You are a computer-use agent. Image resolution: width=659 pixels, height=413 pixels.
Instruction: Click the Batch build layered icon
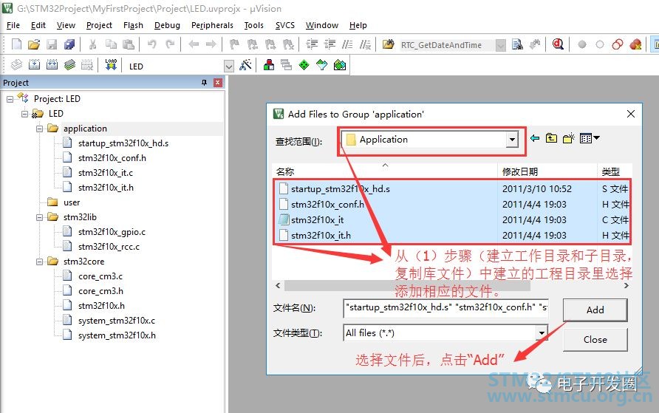point(69,65)
